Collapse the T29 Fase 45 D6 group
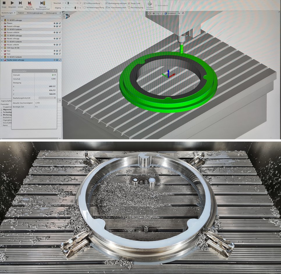 point(1,48)
